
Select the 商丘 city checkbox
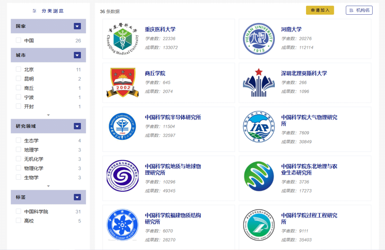click(18, 88)
